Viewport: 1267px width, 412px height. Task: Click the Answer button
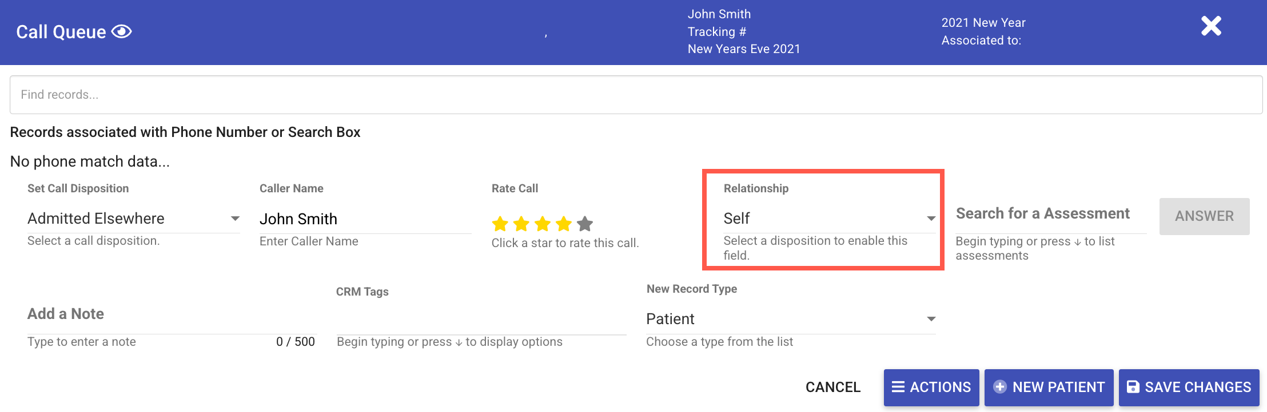[1204, 216]
